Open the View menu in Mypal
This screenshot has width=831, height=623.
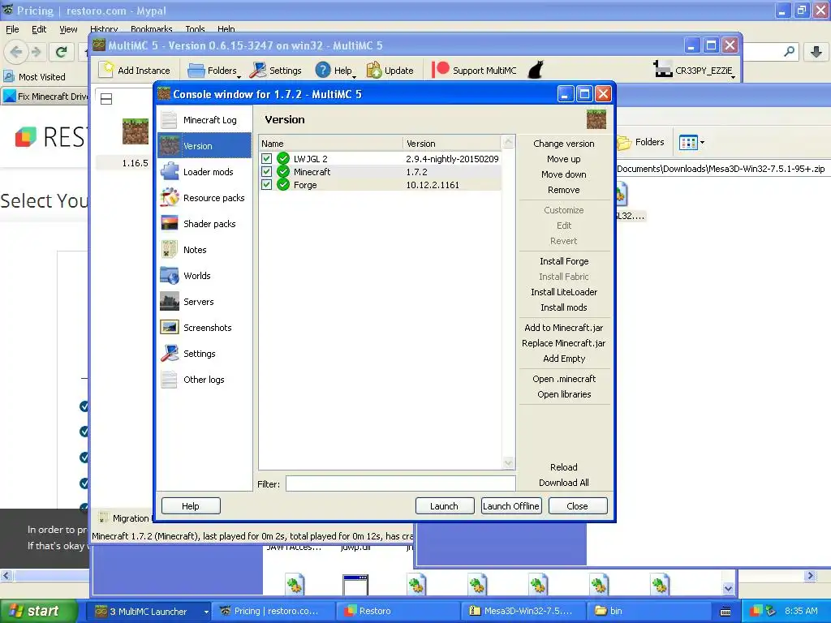point(68,29)
